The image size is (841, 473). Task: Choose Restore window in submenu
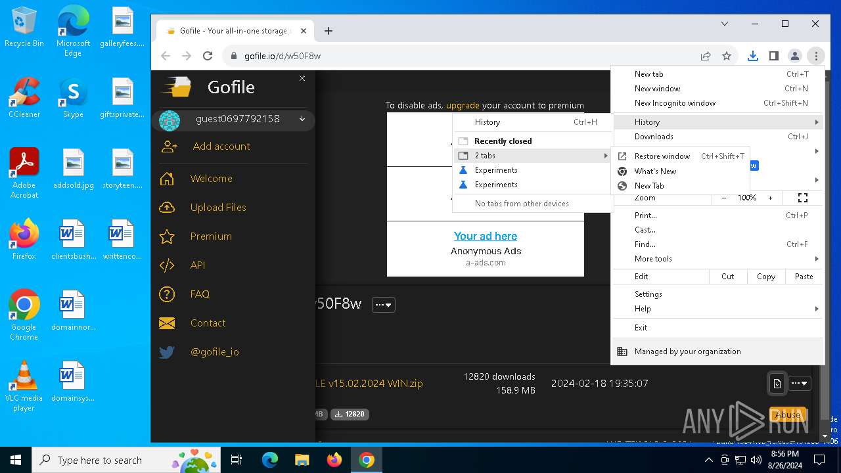681,156
